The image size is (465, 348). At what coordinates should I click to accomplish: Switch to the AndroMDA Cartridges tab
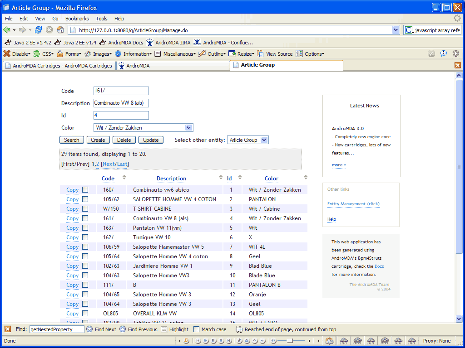[x=58, y=66]
